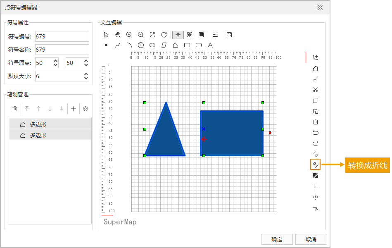Click into the 符号名称 text field
The image size is (392, 248).
click(62, 50)
